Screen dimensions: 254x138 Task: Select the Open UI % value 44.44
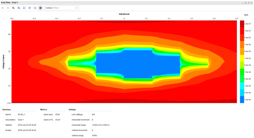click(58, 120)
